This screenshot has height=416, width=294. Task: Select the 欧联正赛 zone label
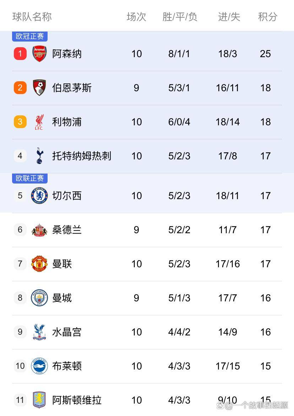click(30, 178)
